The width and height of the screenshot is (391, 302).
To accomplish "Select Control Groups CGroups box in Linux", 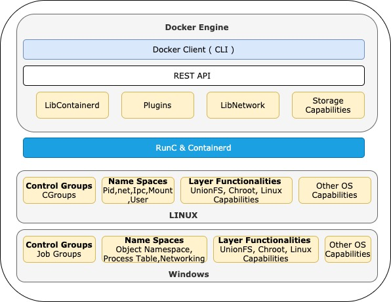I will tap(59, 190).
